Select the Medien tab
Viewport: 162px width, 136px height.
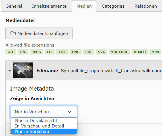pyautogui.click(x=84, y=6)
